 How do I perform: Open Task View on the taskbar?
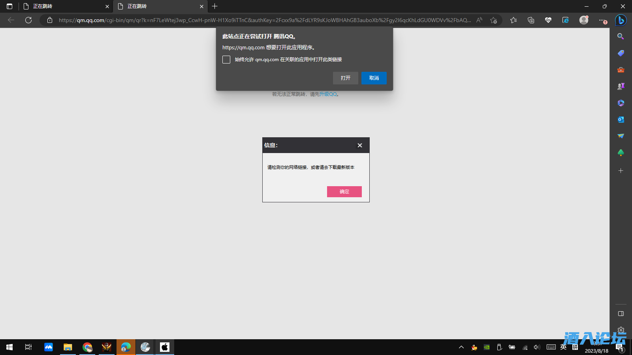point(28,347)
